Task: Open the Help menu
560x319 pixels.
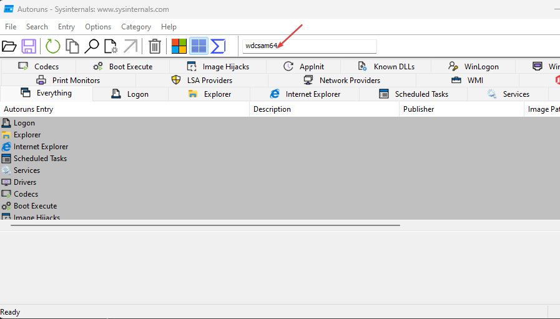Action: tap(169, 27)
